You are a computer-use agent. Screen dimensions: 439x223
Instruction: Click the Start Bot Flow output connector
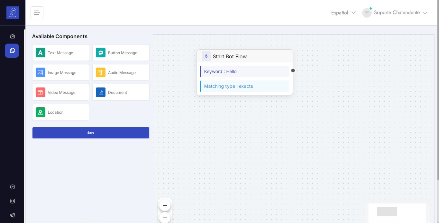tap(293, 70)
